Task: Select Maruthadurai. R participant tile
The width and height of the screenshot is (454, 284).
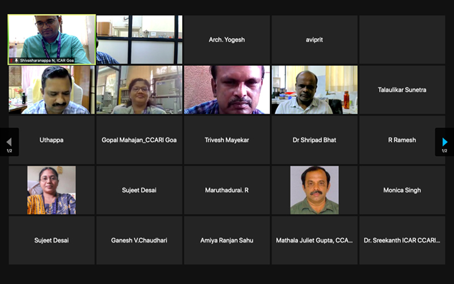Action: 226,190
